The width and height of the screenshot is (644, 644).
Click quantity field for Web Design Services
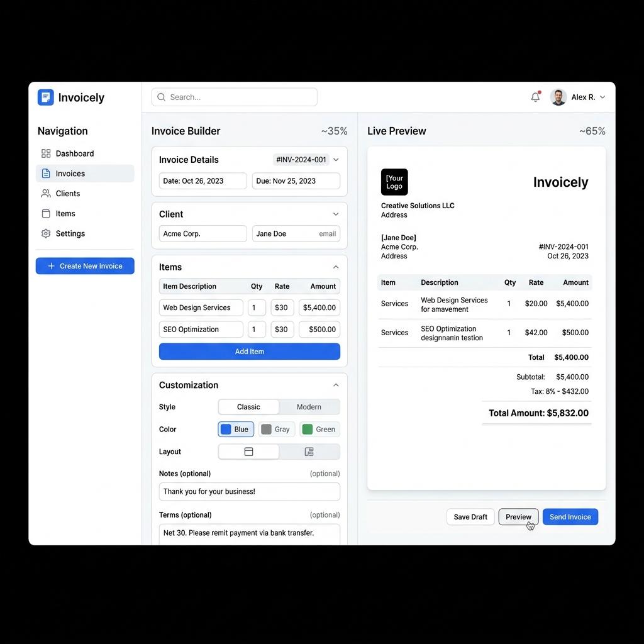tap(257, 308)
